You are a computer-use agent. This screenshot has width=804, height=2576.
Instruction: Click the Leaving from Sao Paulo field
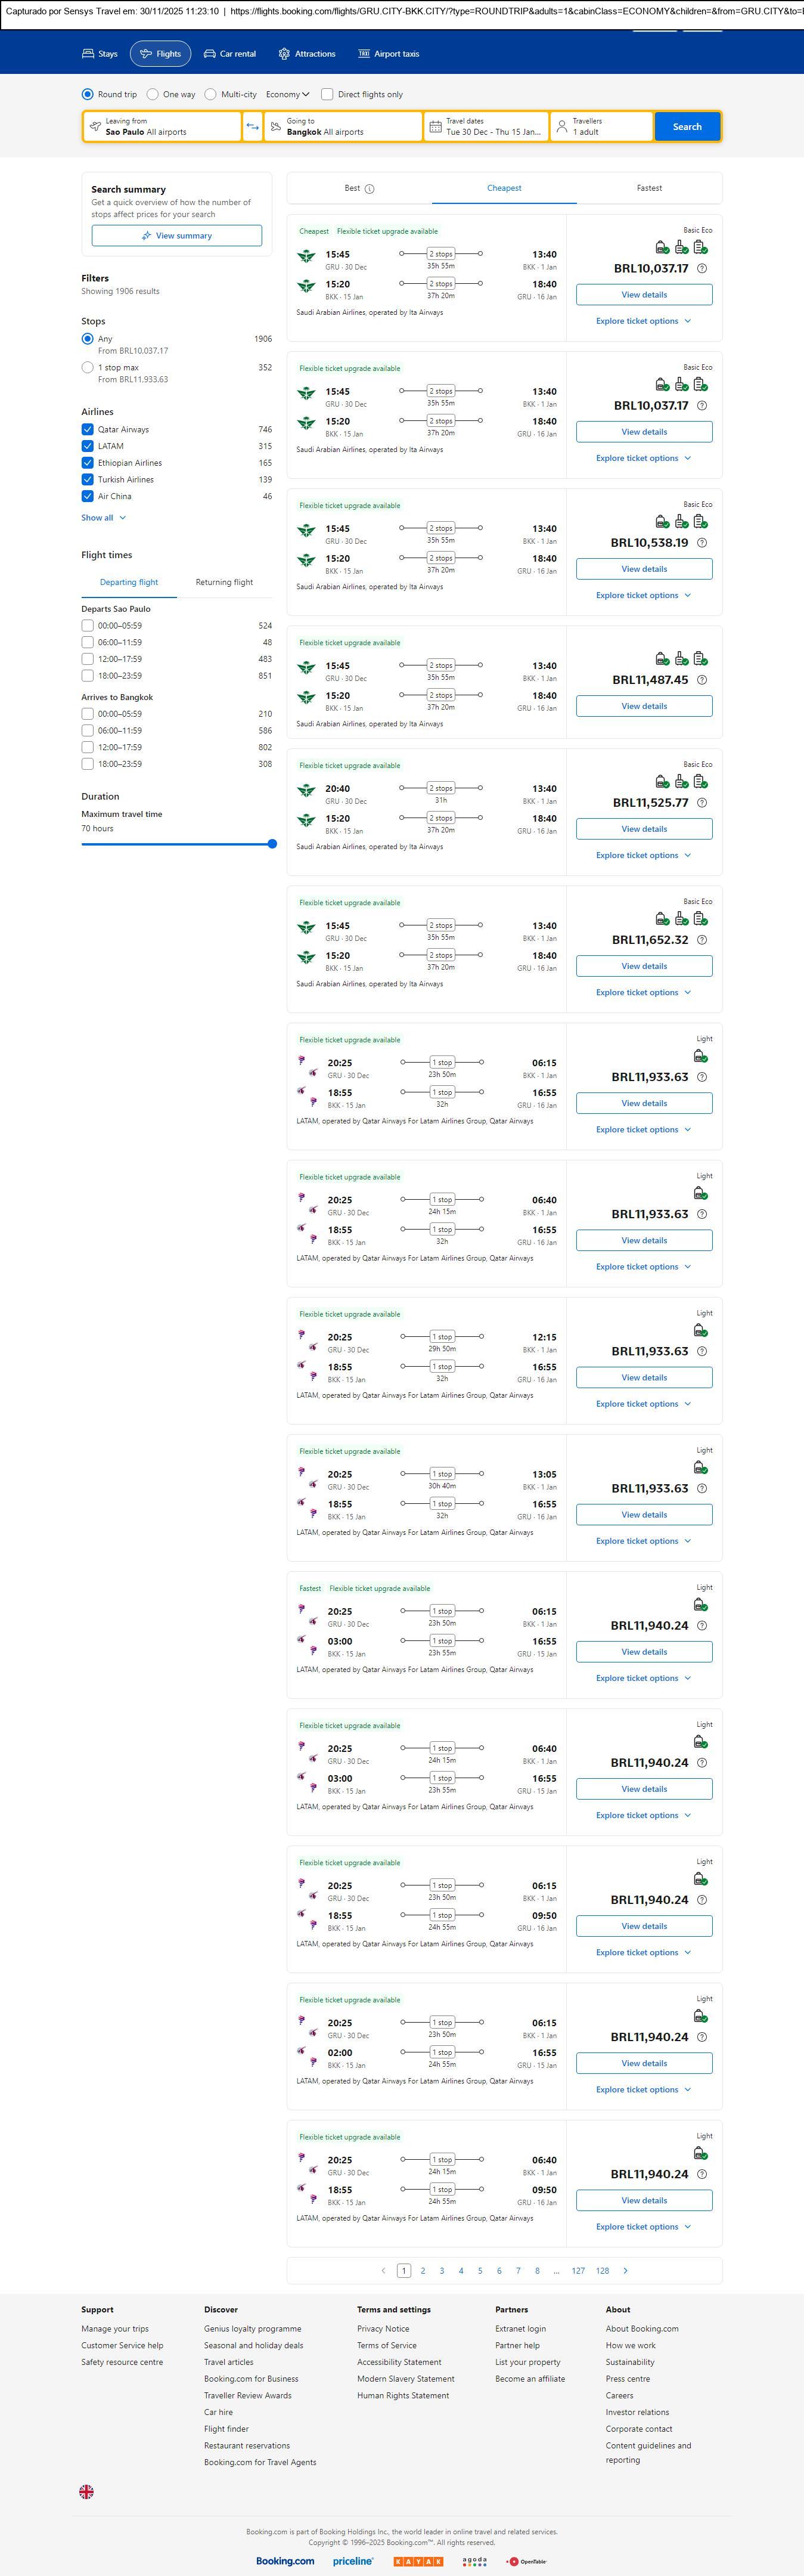(162, 127)
